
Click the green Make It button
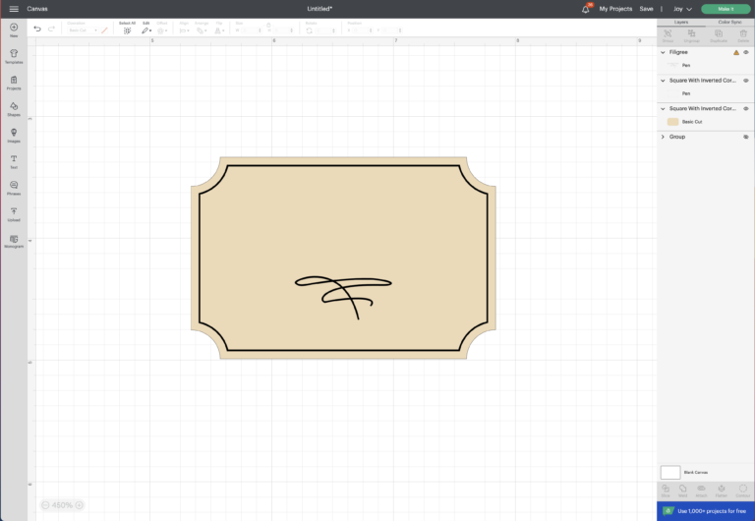[726, 9]
